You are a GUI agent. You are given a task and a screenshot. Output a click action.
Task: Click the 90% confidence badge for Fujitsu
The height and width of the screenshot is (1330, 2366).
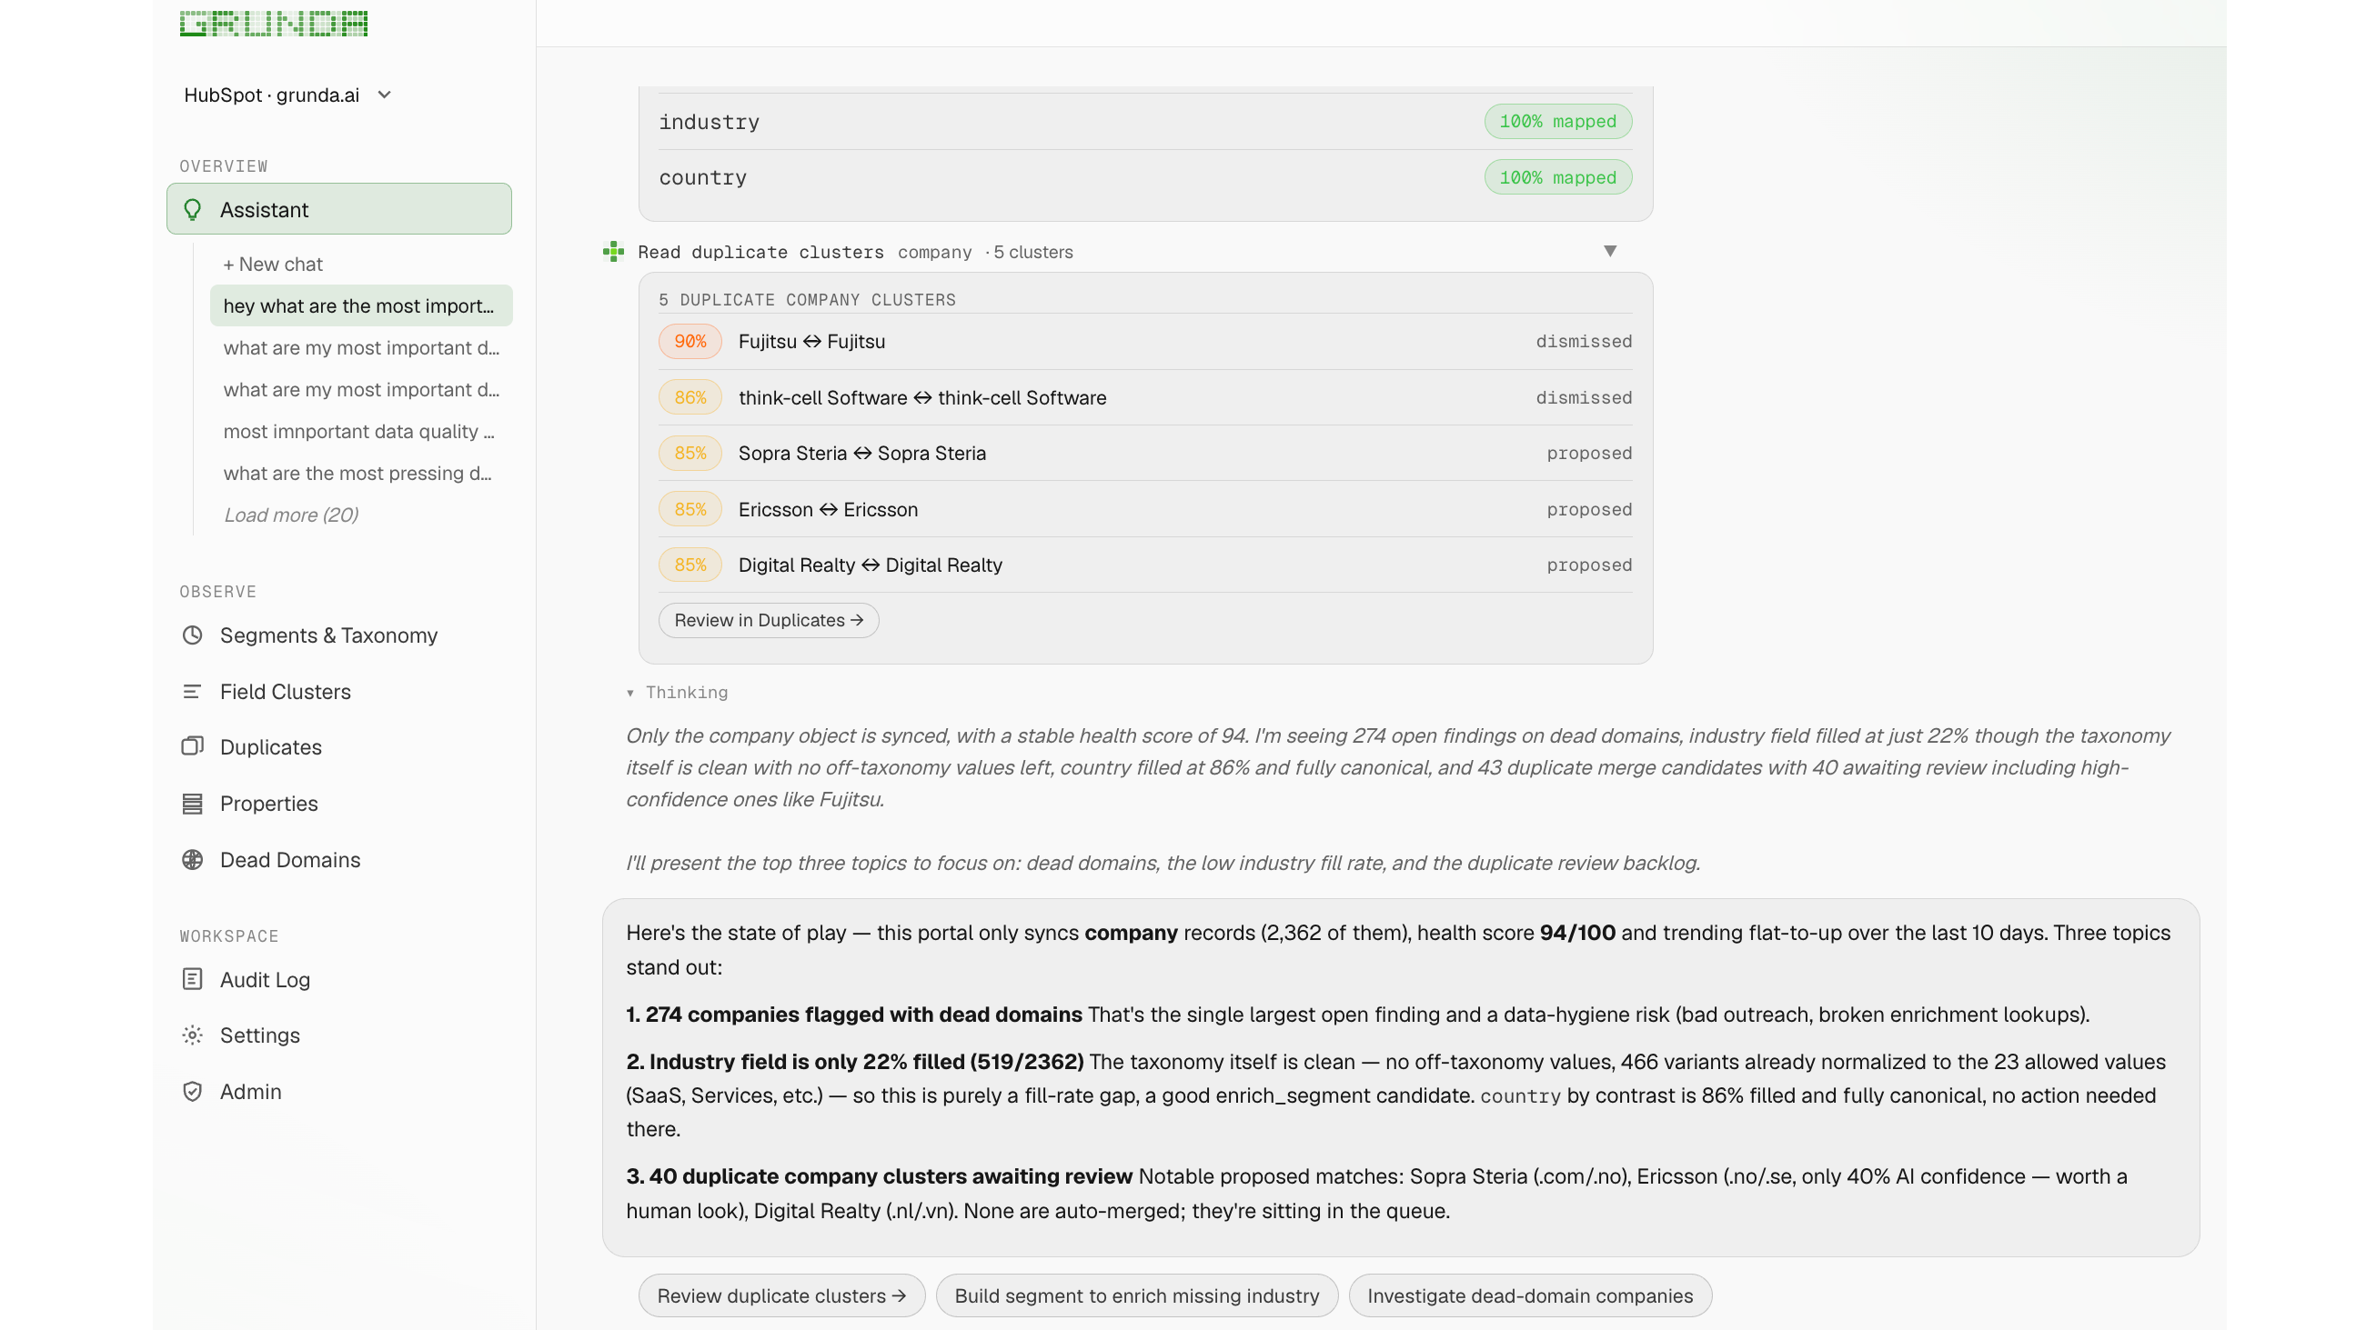point(690,342)
